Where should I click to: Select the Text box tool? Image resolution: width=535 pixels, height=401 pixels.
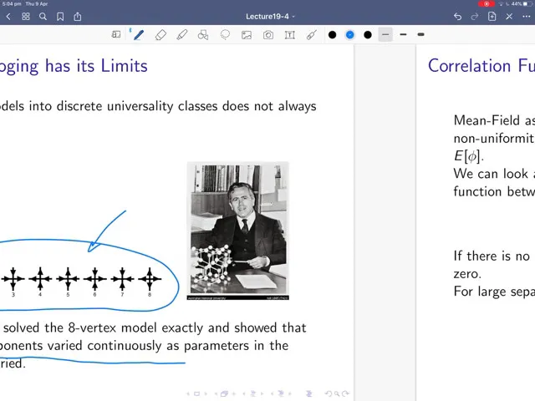[x=290, y=35]
